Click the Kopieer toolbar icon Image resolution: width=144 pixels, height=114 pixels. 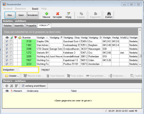(x=81, y=14)
